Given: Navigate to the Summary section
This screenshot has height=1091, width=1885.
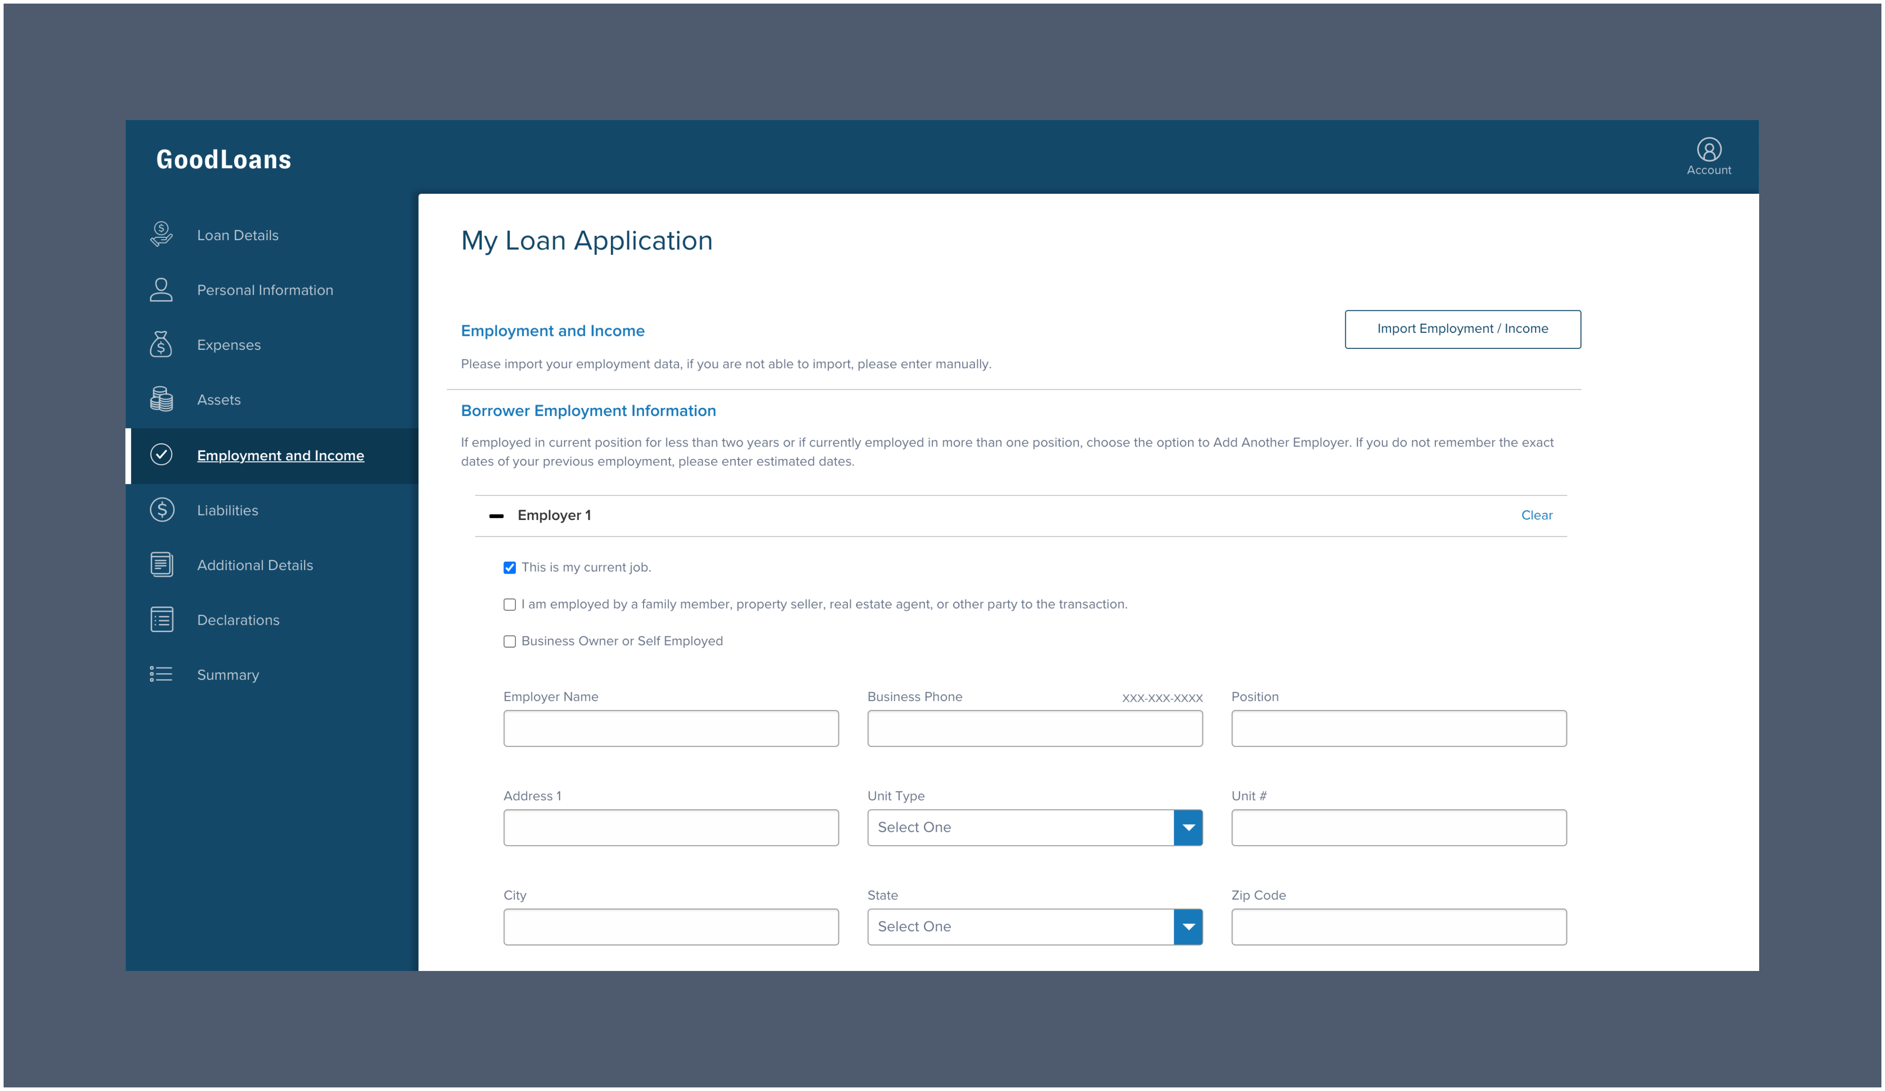Looking at the screenshot, I should pyautogui.click(x=228, y=674).
